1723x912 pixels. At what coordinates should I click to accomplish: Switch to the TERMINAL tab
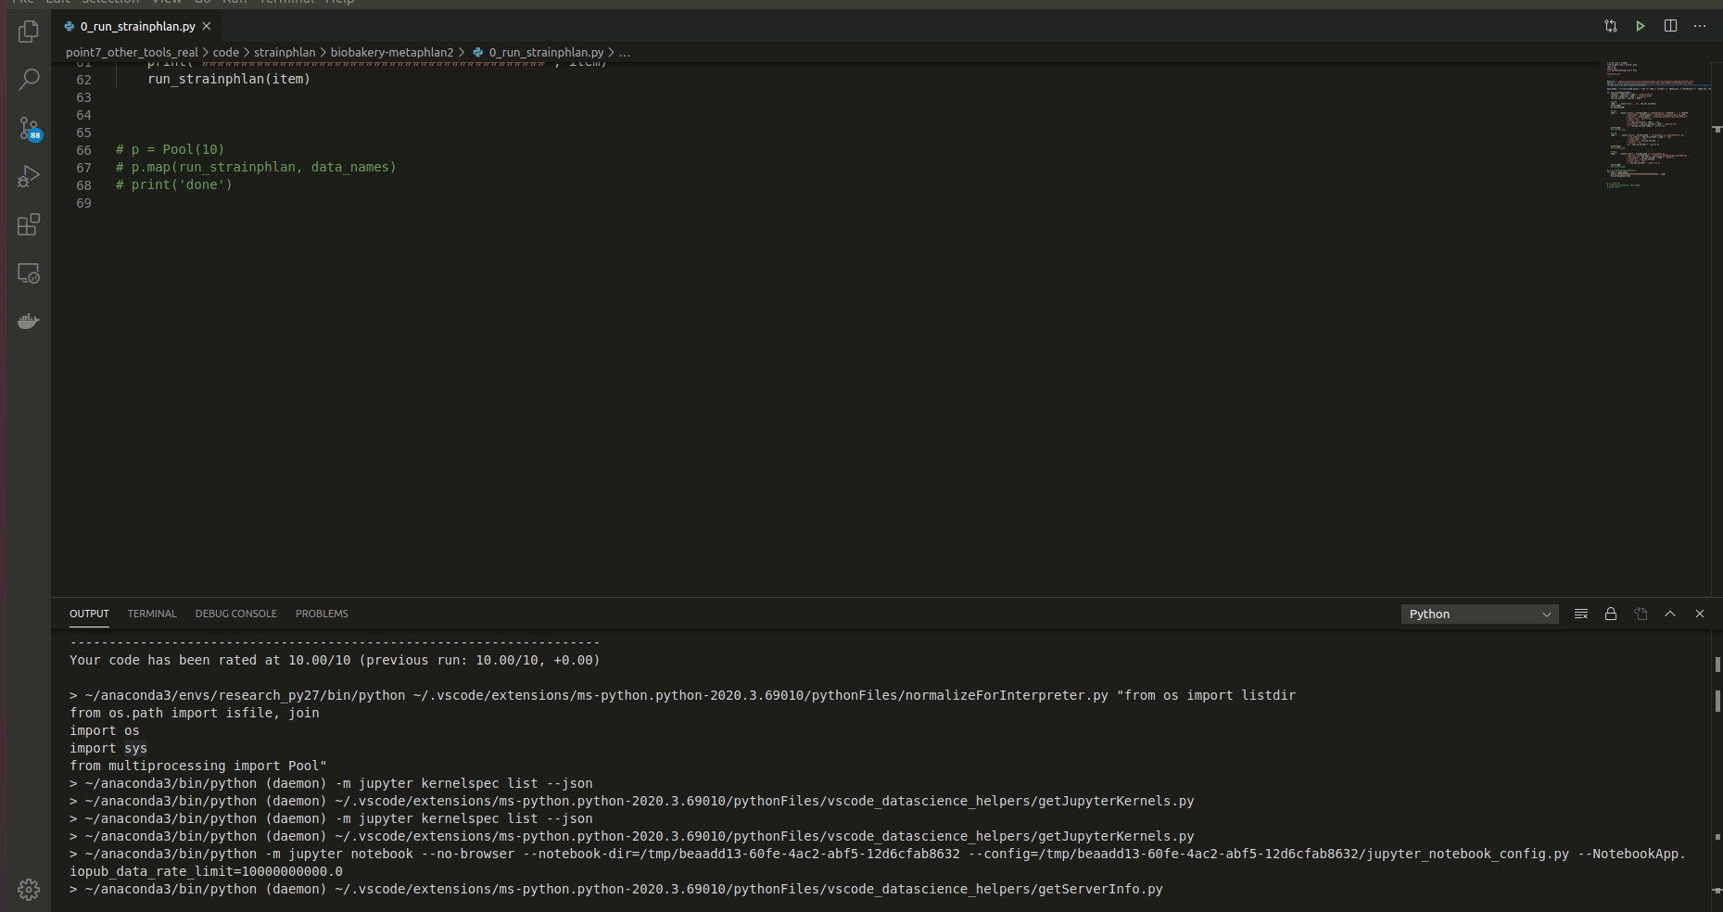click(152, 614)
